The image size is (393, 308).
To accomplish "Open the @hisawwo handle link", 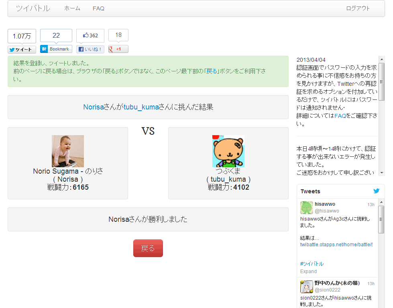I will (327, 211).
